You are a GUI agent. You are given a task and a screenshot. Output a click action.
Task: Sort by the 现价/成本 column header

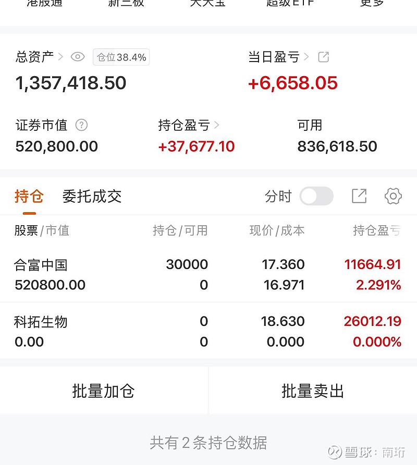point(277,230)
